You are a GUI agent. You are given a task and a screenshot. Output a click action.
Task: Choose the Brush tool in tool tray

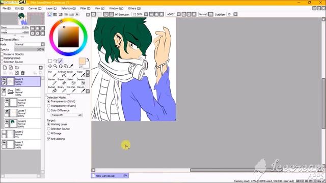pyautogui.click(x=71, y=73)
